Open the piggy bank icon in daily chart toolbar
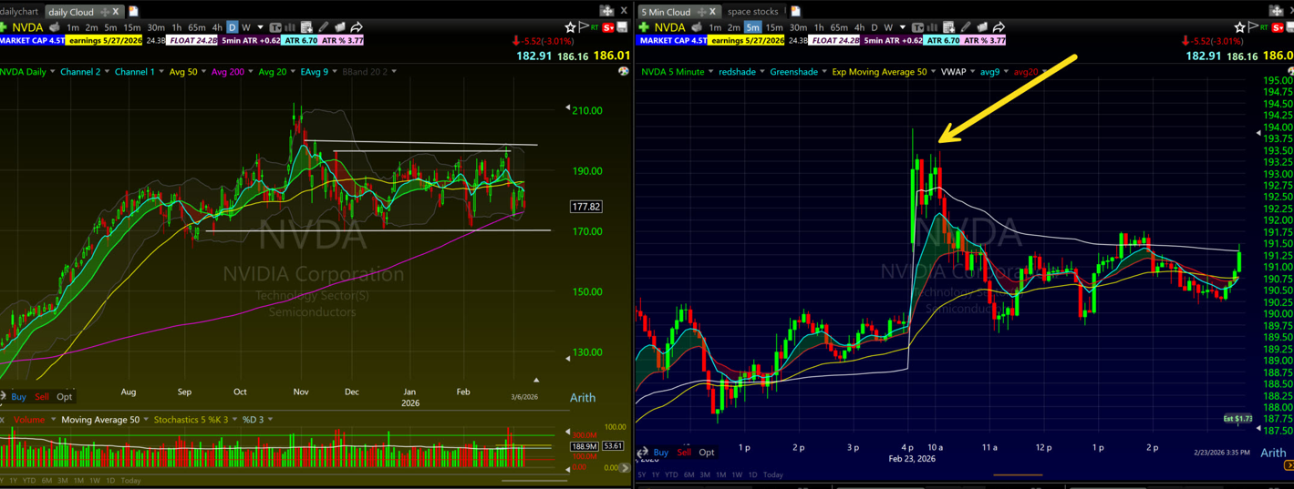Image resolution: width=1294 pixels, height=489 pixels. pos(55,27)
